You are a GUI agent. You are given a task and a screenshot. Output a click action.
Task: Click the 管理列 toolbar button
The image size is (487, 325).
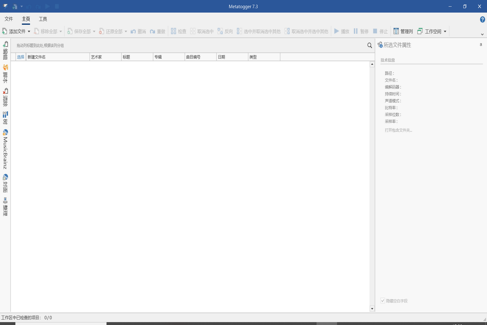coord(403,32)
